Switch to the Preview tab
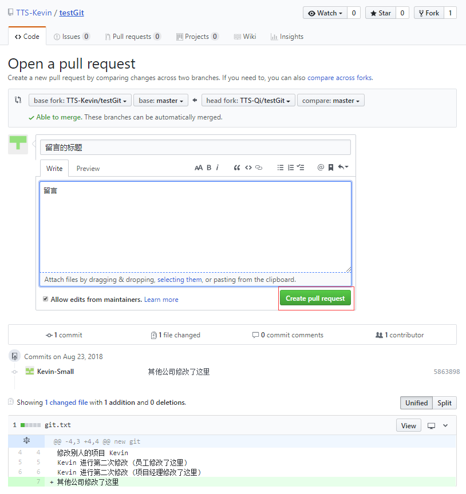This screenshot has width=466, height=494. [88, 169]
